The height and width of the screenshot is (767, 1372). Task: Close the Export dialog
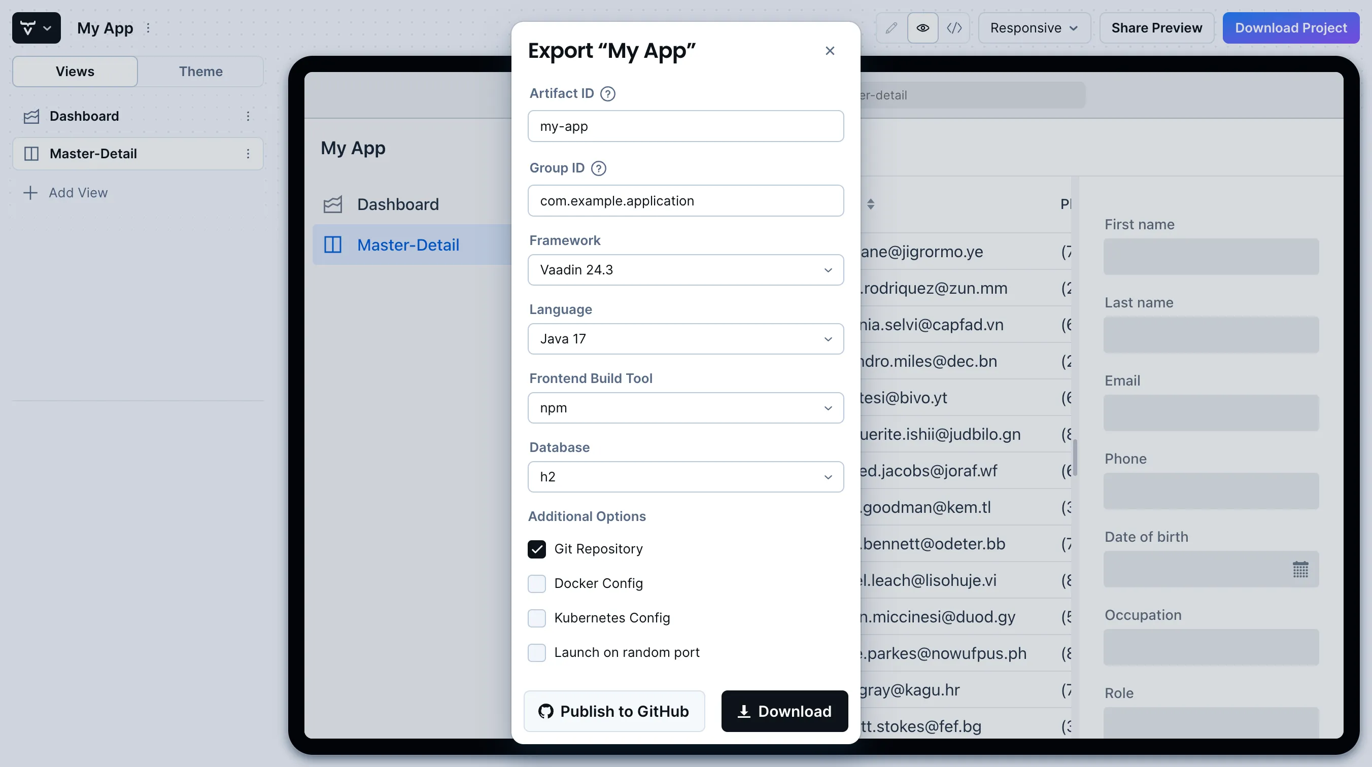[x=829, y=51]
